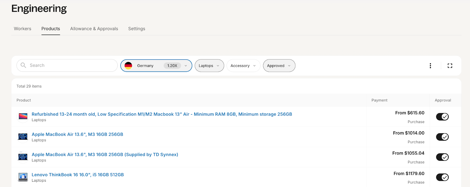
Task: Click the Product column header
Action: pyautogui.click(x=23, y=100)
